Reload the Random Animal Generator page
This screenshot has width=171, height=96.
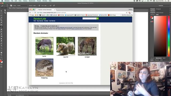[x=35, y=13]
